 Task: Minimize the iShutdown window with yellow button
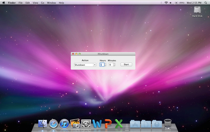[x=76, y=54]
